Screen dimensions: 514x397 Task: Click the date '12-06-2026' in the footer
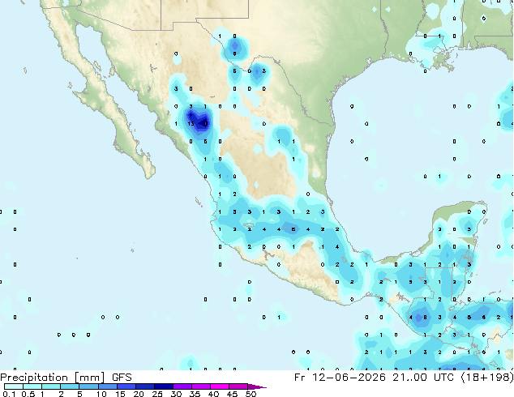[349, 378]
